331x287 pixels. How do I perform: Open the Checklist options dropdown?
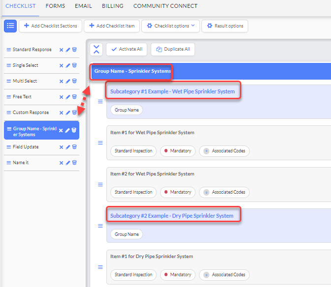(170, 26)
